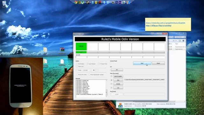Enable the Dump checkbox
Image resolution: width=204 pixels, height=115 pixels.
77,70
